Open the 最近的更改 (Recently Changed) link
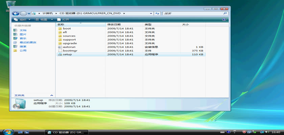The width and height of the screenshot is (284, 135). click(28, 43)
